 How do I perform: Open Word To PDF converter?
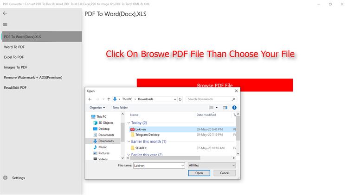click(x=14, y=47)
